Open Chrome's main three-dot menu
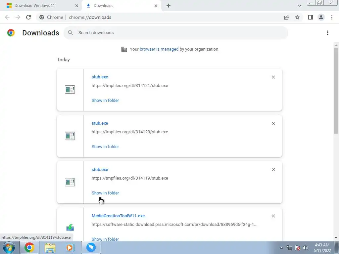The height and width of the screenshot is (254, 339). click(332, 17)
